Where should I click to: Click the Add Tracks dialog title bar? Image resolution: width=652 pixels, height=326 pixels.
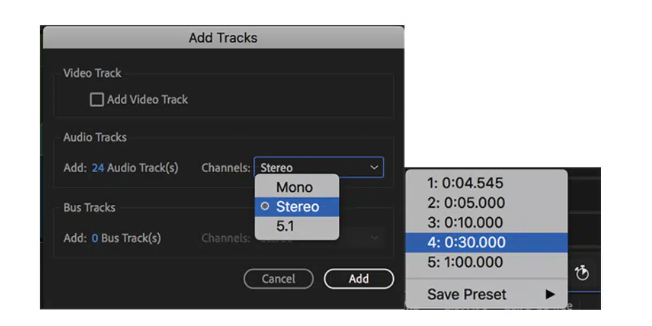click(223, 38)
